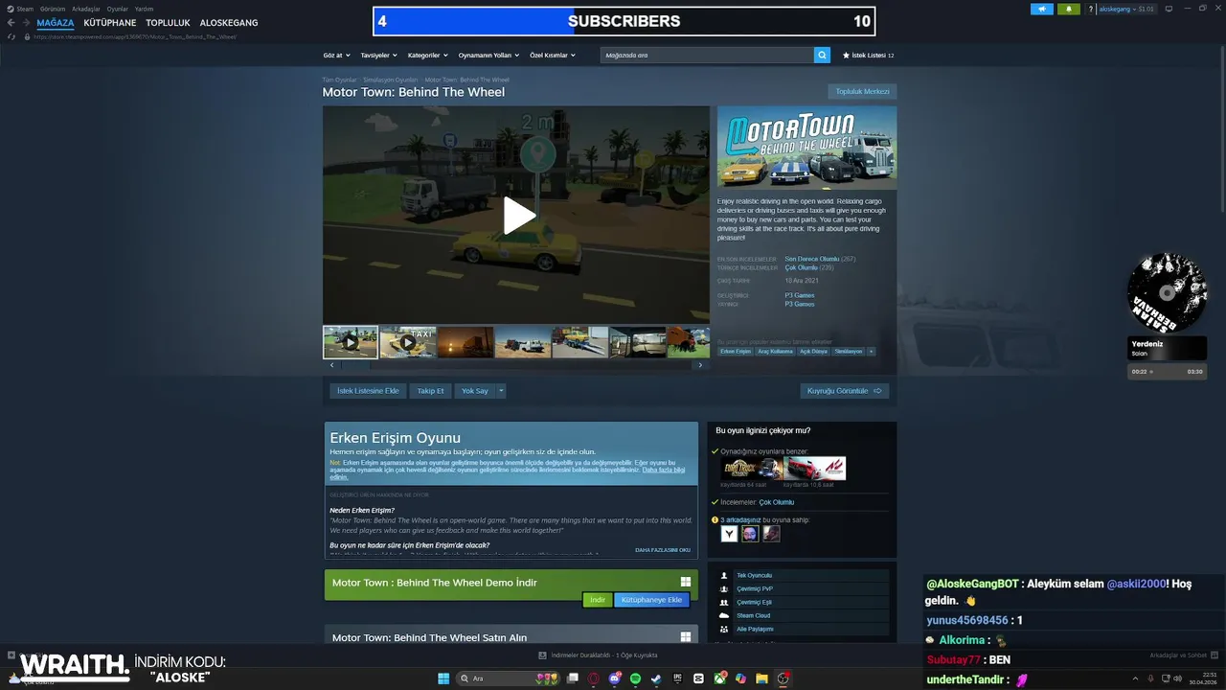The height and width of the screenshot is (690, 1226).
Task: Select the sunset screenshot thumbnail
Action: (465, 342)
